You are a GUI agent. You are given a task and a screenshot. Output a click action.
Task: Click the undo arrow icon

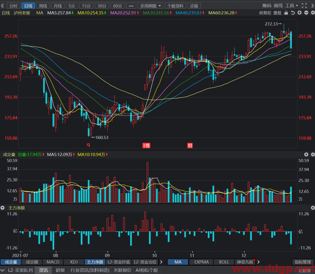[293, 13]
